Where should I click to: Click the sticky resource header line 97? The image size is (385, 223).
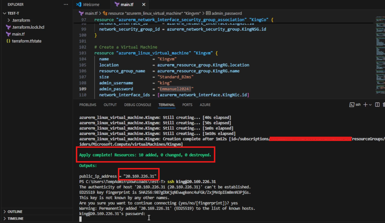tap(184, 20)
